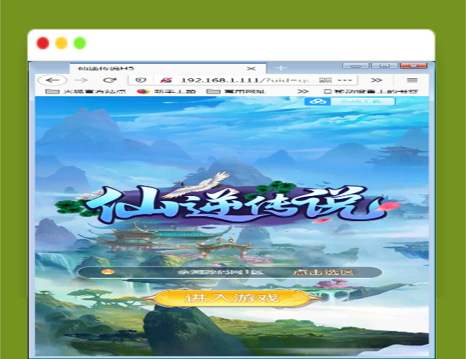Maximize the Firefox window

coord(384,66)
